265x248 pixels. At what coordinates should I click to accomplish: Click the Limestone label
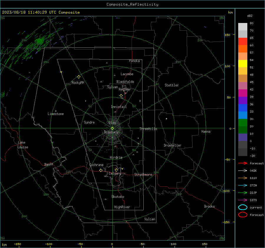click(56, 114)
